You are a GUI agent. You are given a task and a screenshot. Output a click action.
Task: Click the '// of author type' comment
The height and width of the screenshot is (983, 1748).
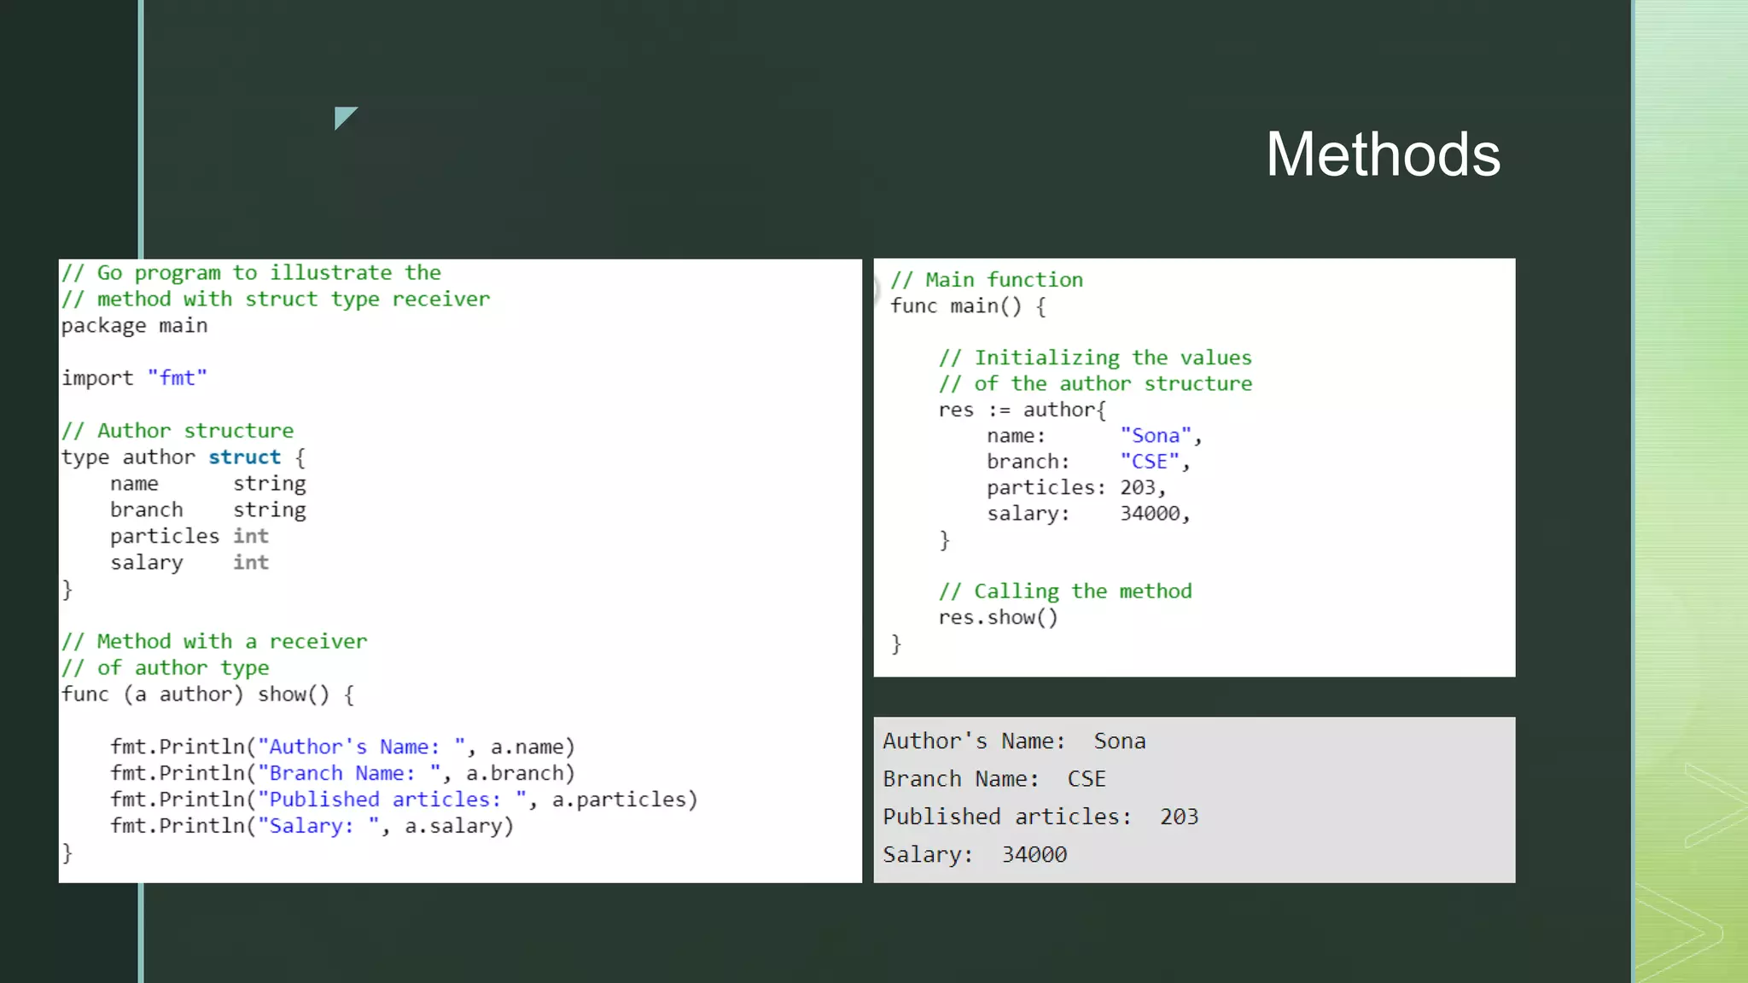(165, 668)
